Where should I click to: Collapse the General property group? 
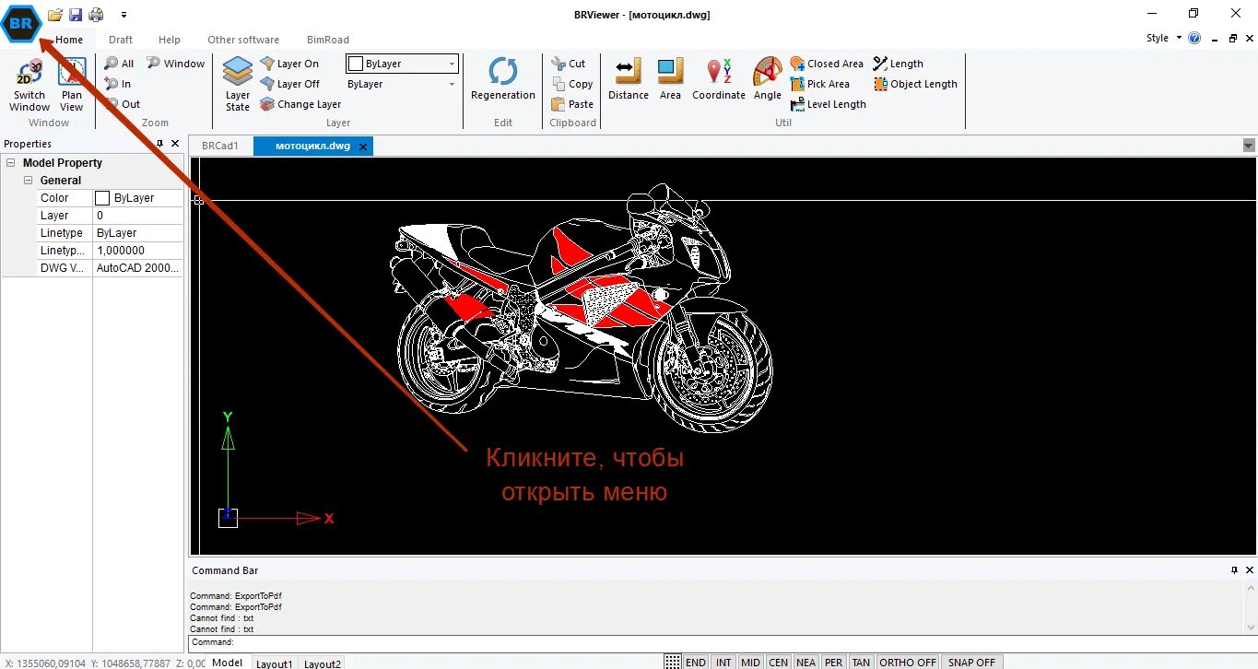(x=29, y=181)
